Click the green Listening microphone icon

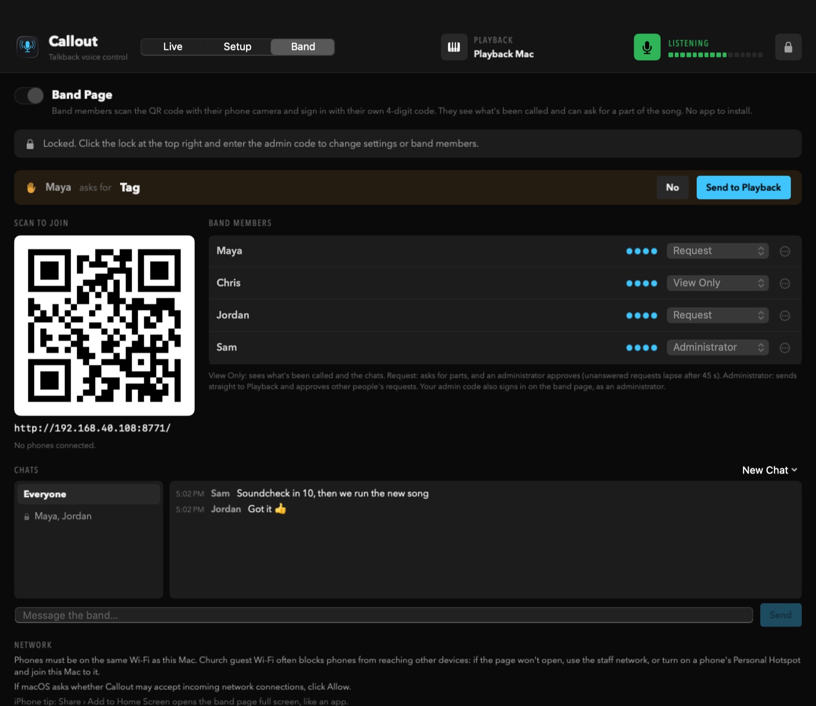click(647, 47)
